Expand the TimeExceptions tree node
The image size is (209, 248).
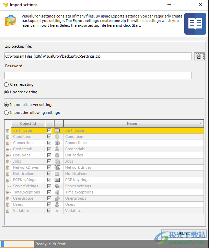pos(8,192)
